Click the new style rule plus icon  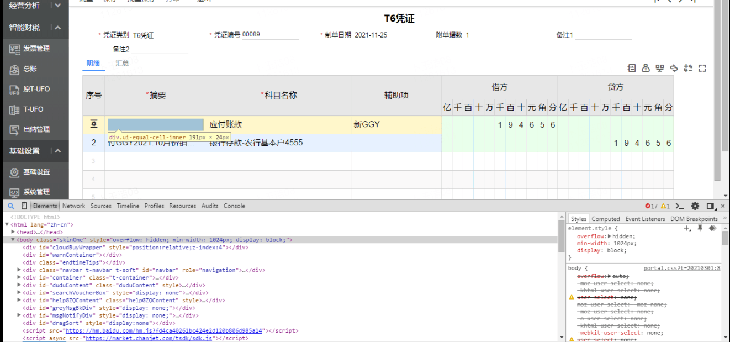(x=687, y=228)
